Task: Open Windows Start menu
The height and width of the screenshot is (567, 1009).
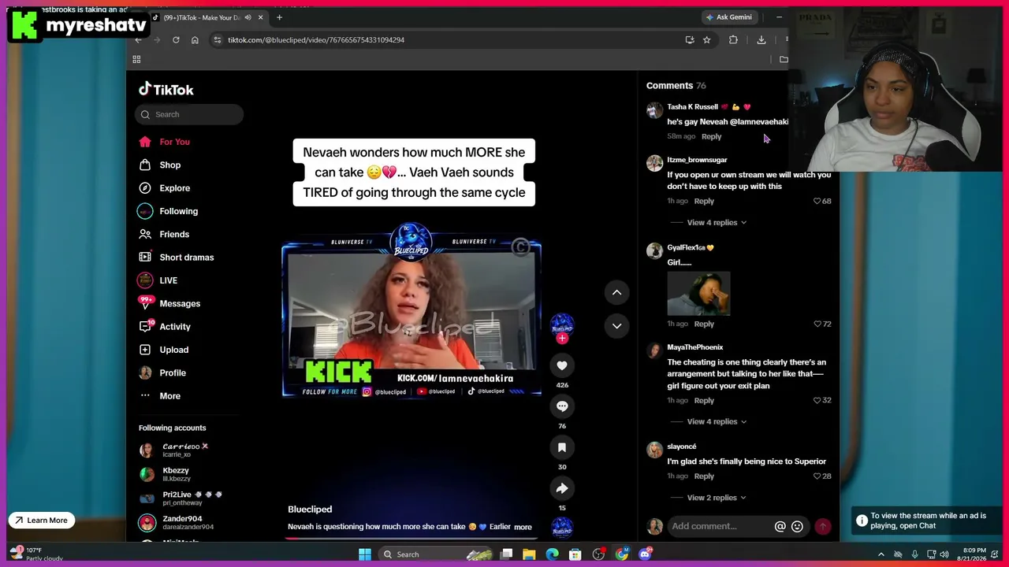Action: (365, 554)
